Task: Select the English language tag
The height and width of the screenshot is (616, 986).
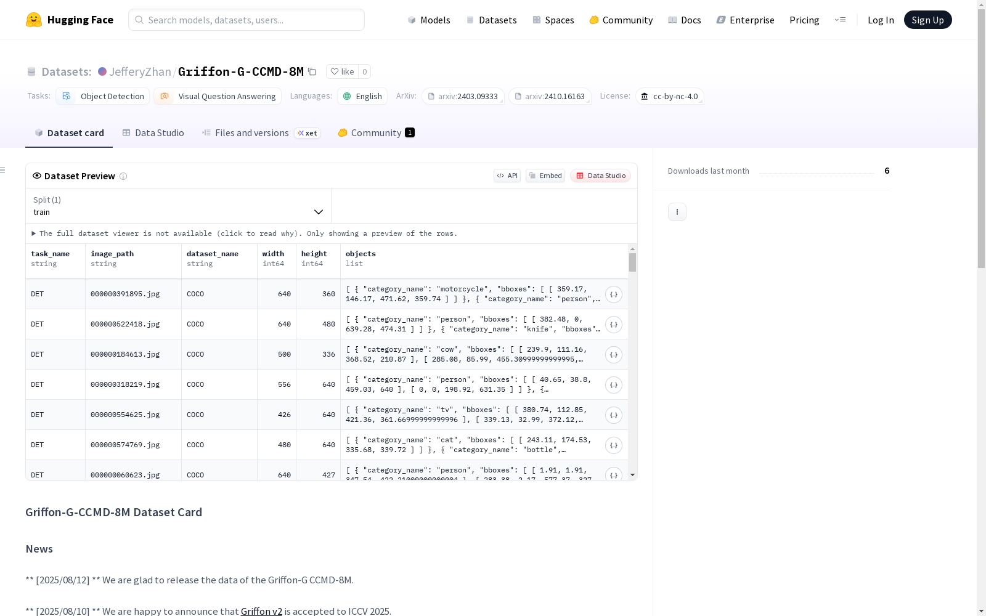Action: coord(362,96)
